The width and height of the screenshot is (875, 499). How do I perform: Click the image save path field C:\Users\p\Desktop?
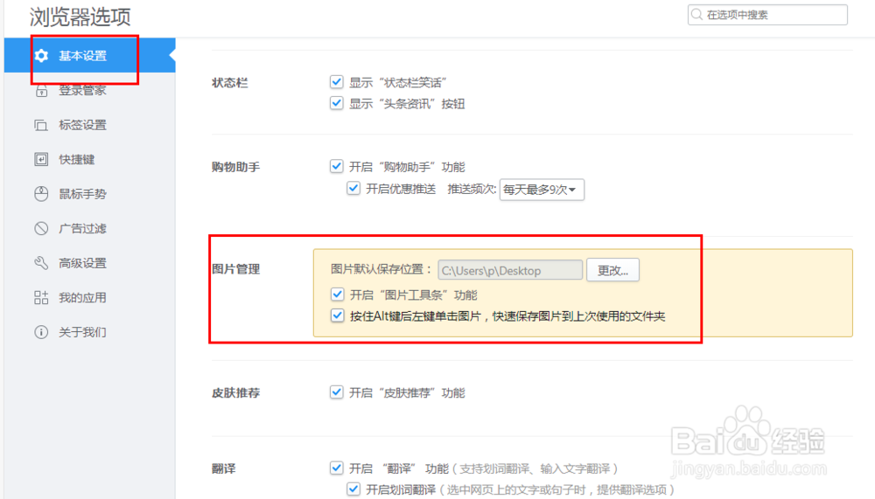[x=510, y=270]
